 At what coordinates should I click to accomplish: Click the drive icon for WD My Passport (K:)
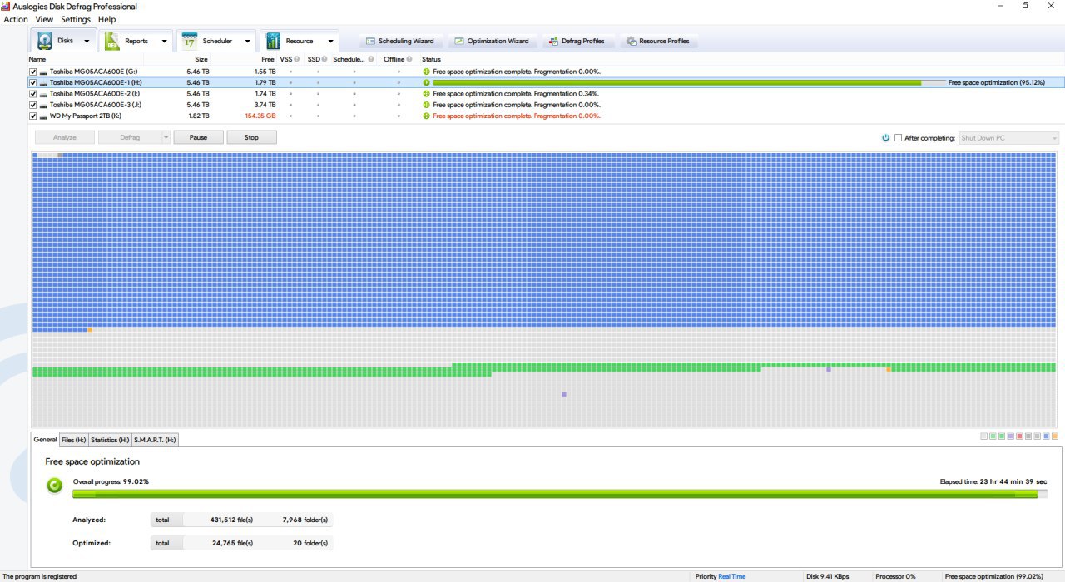[43, 116]
